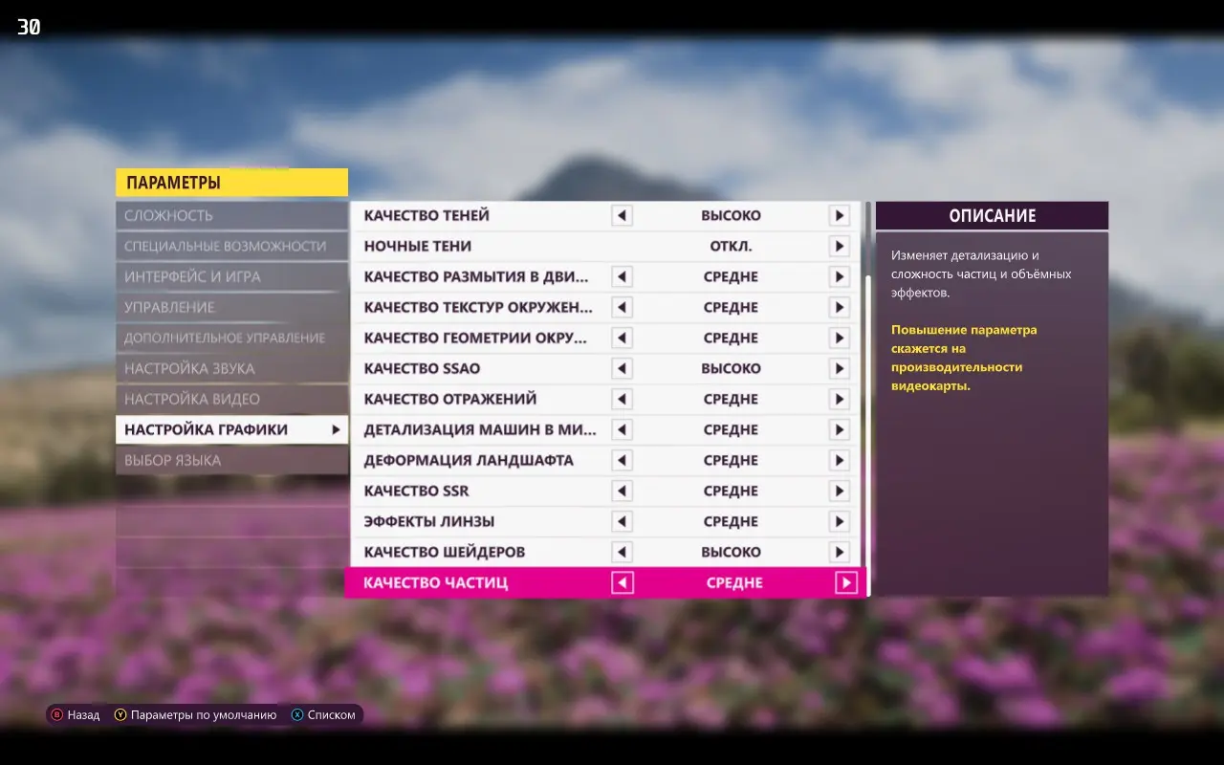
Task: Click the arrow next to Настройка графики
Action: [x=337, y=429]
